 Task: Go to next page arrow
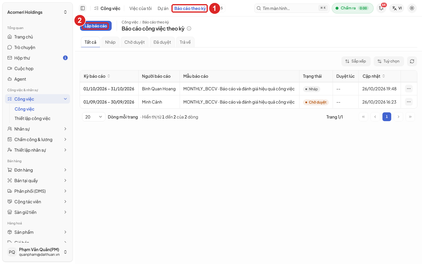[x=399, y=117]
